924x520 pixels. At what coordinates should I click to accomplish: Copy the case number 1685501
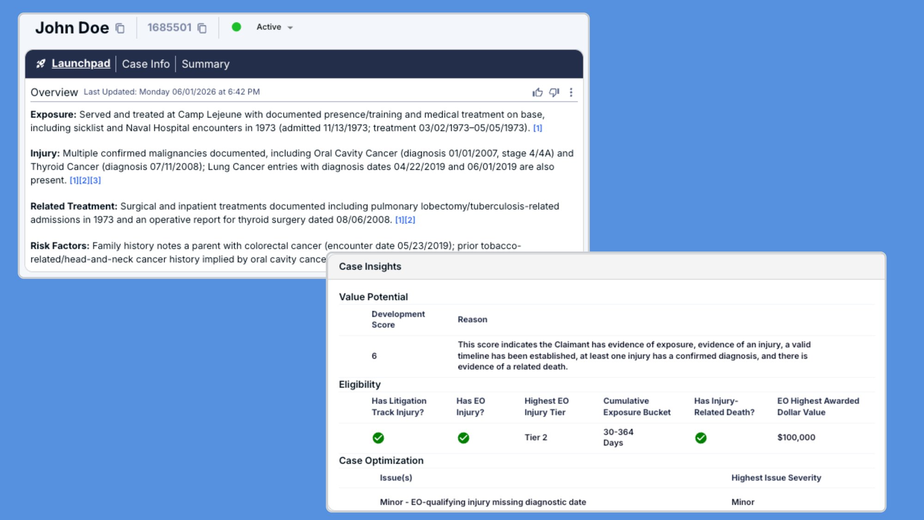pos(202,28)
